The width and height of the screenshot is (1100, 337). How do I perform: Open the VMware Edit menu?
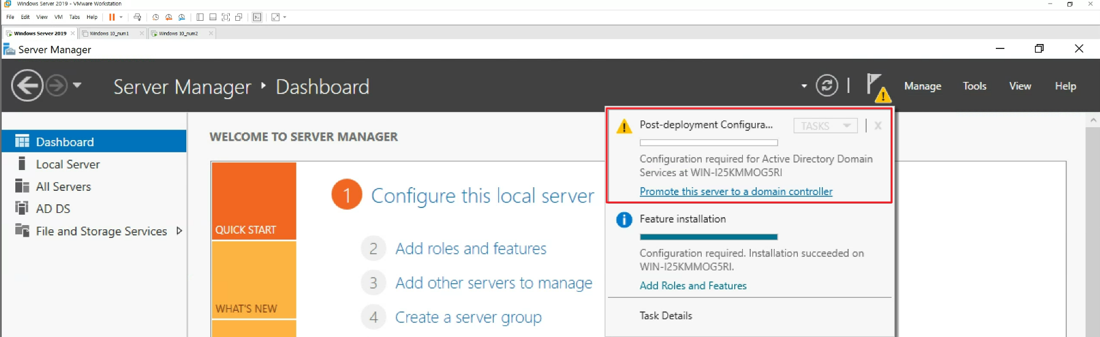pyautogui.click(x=25, y=17)
